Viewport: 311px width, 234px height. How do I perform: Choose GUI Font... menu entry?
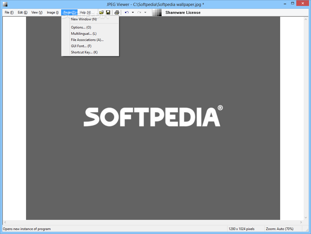coord(90,46)
